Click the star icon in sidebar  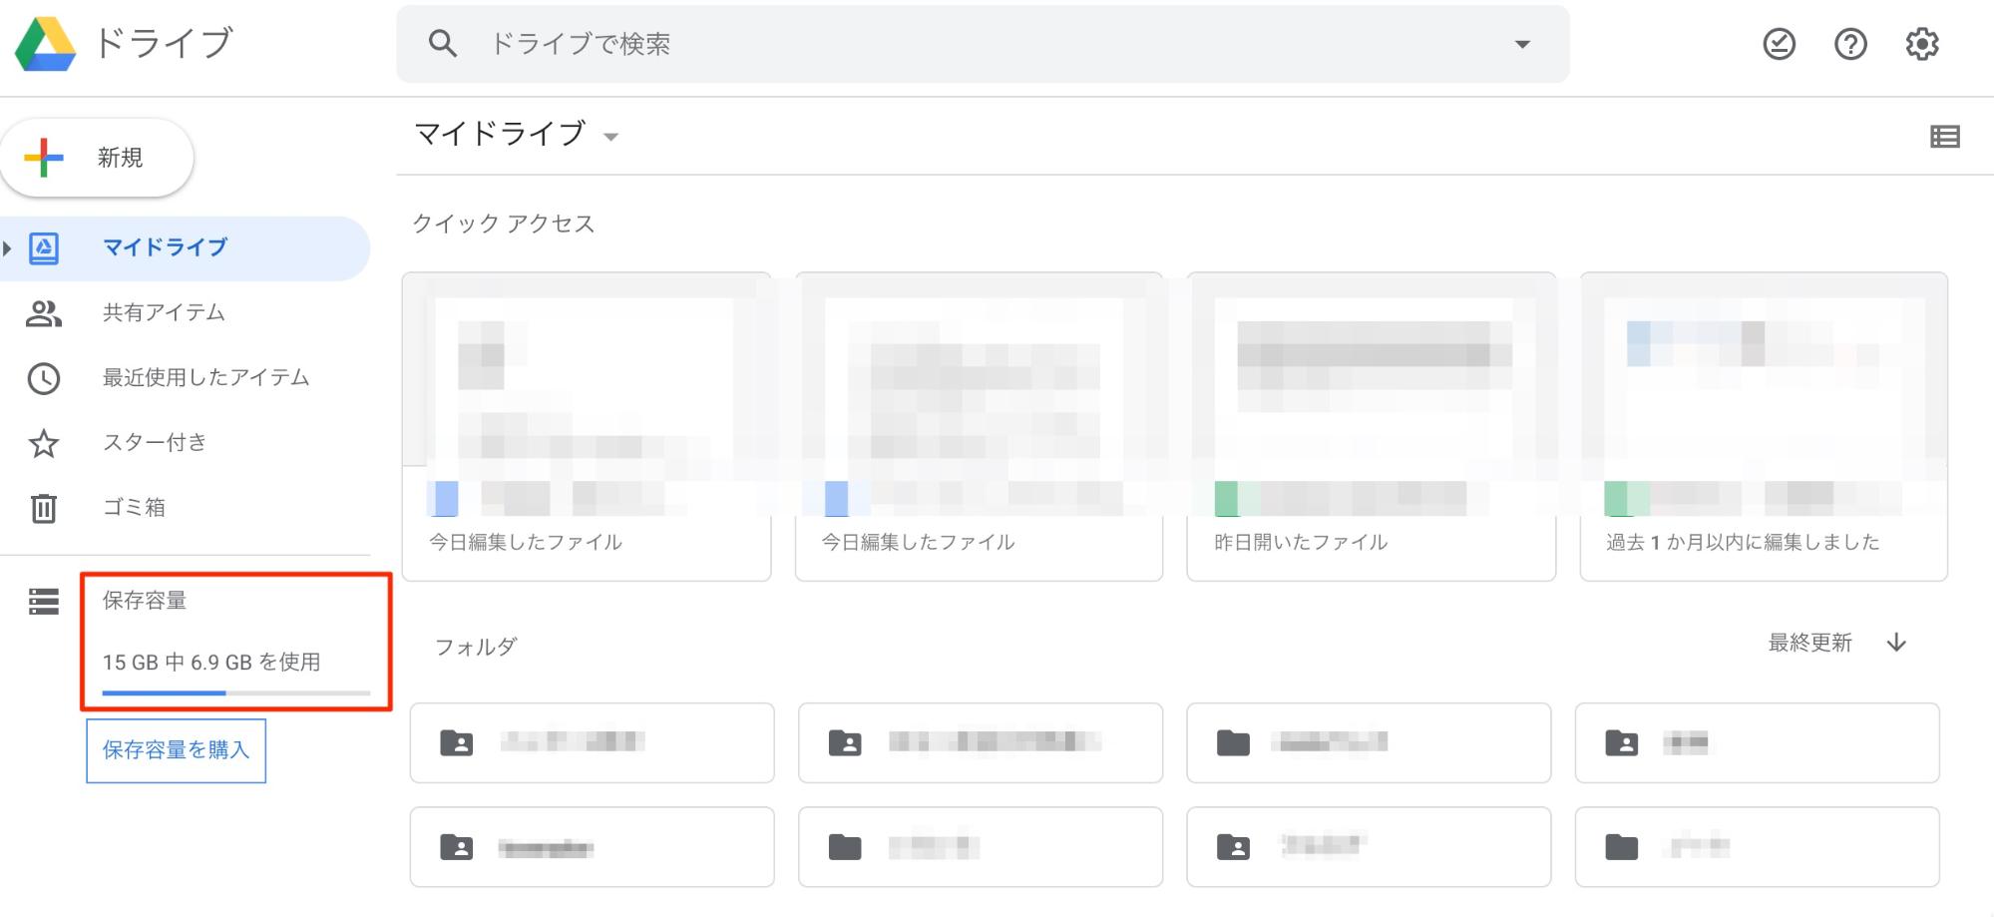point(43,444)
